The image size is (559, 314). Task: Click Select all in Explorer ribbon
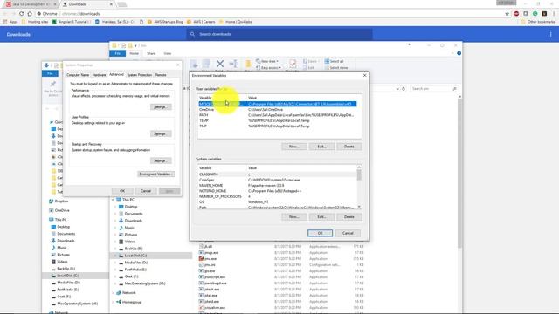[x=334, y=61]
